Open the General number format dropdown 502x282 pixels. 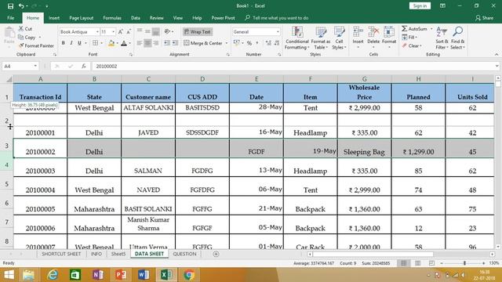278,32
